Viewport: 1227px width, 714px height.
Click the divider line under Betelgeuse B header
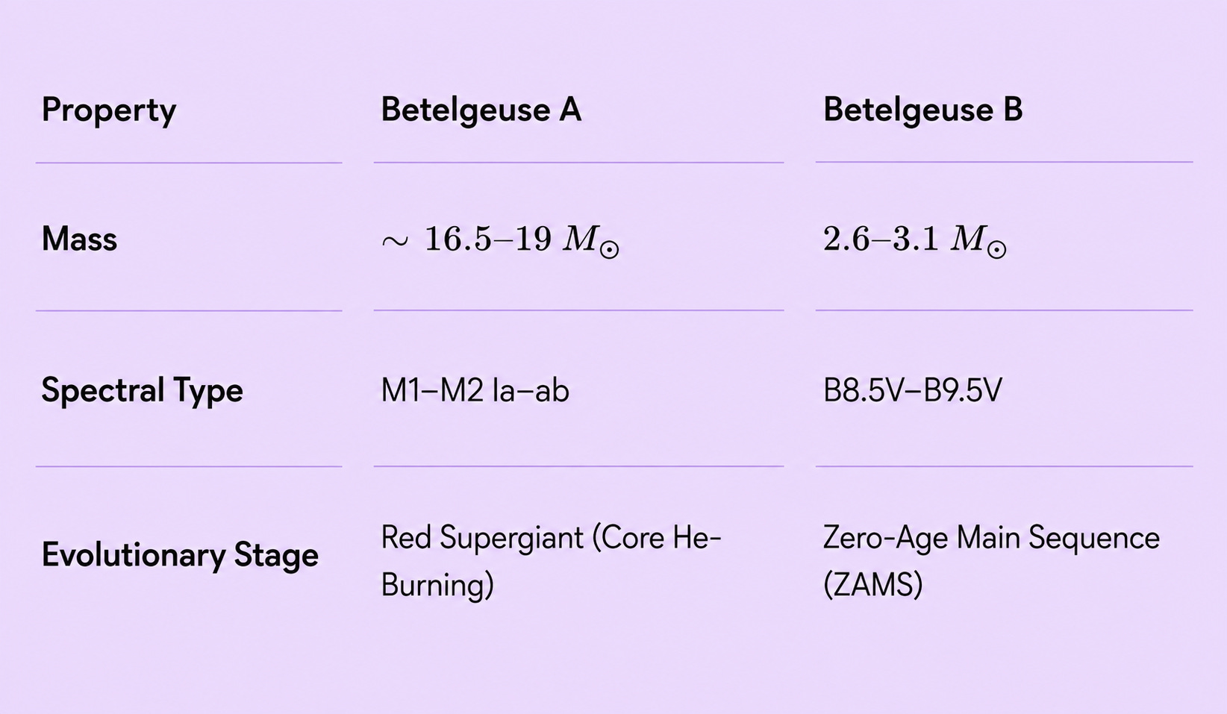(x=1005, y=162)
